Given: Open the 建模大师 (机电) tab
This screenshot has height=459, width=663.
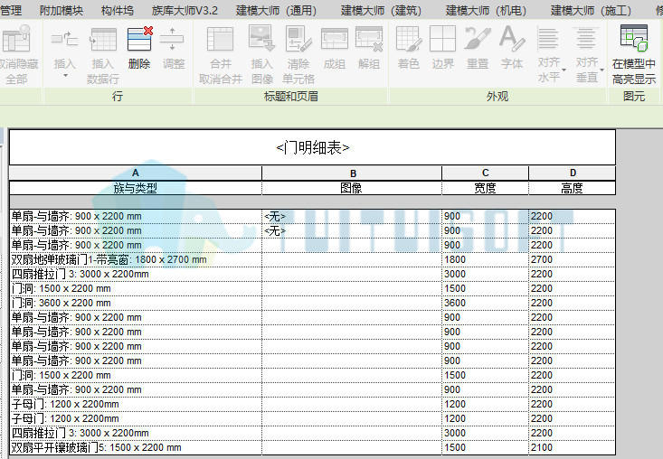Looking at the screenshot, I should (486, 10).
